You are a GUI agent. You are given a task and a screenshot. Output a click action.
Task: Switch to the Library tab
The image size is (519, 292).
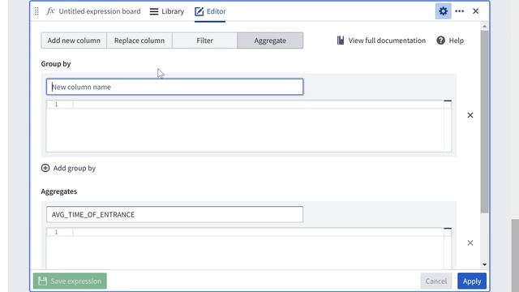[x=166, y=11]
